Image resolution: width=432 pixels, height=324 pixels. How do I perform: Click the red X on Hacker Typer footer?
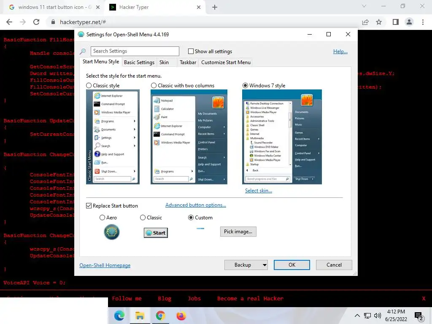pos(424,298)
